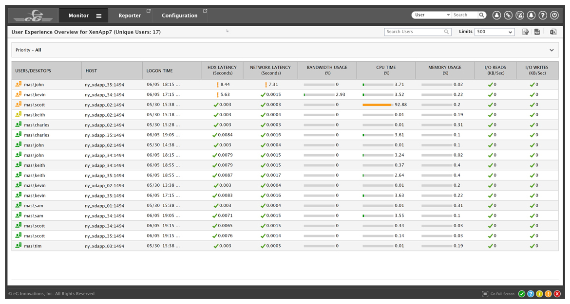Open the help question-mark icon in the header
Viewport: 570px width, 304px height.
pos(543,15)
